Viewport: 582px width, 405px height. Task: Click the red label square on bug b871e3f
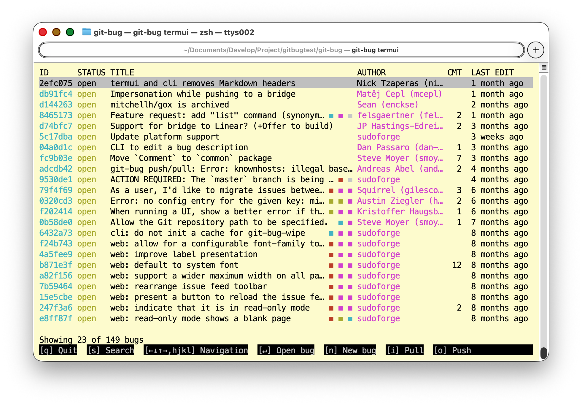(331, 265)
